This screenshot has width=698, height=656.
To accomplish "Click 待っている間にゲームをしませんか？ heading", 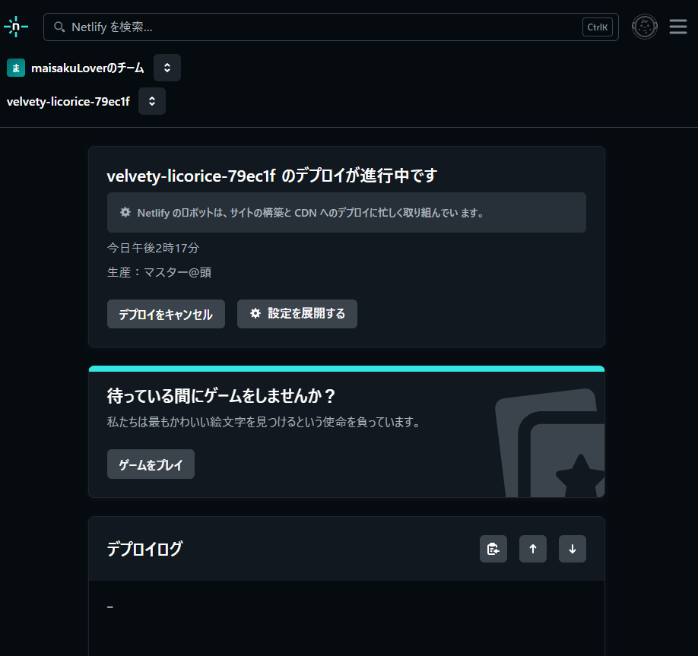I will coord(221,395).
